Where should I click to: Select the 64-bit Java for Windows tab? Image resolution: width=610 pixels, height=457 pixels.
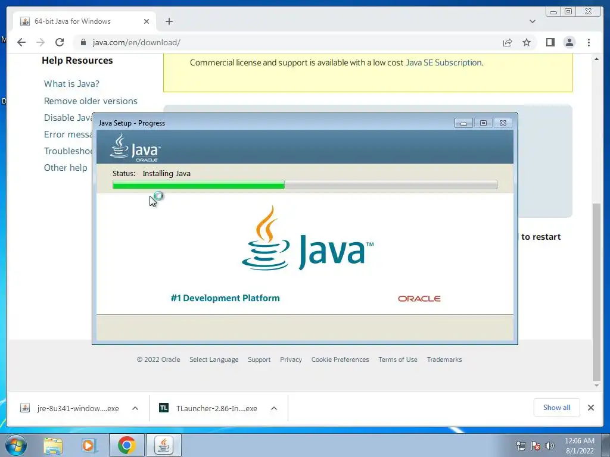[85, 21]
